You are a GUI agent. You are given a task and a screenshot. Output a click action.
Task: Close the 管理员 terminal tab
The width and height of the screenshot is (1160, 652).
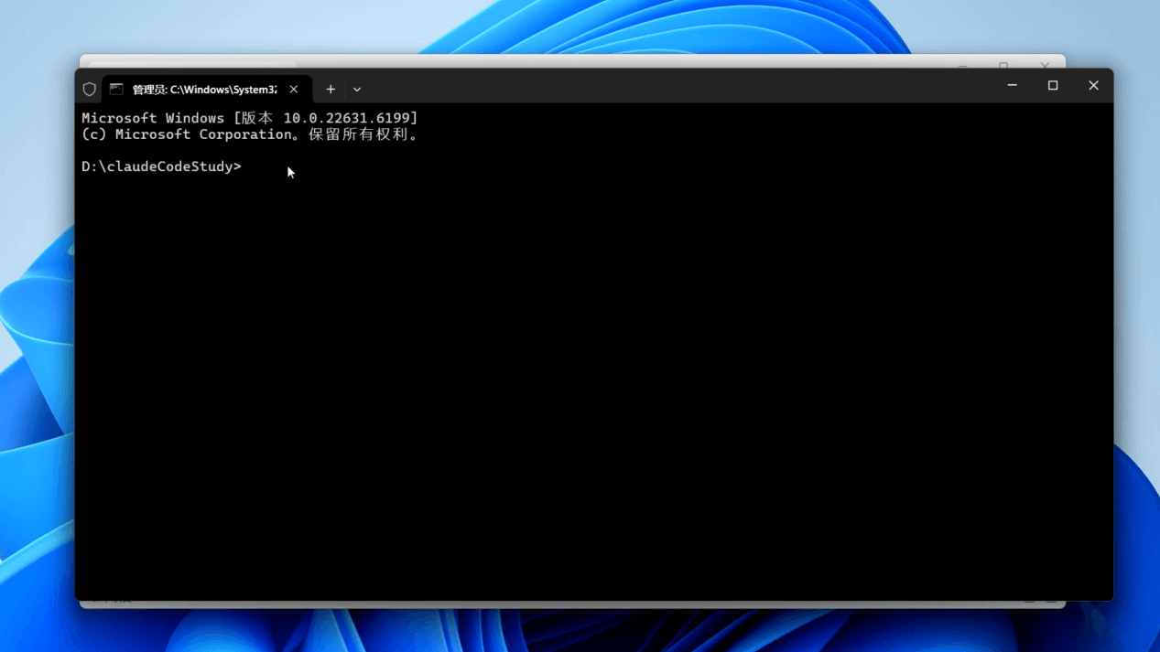tap(294, 90)
